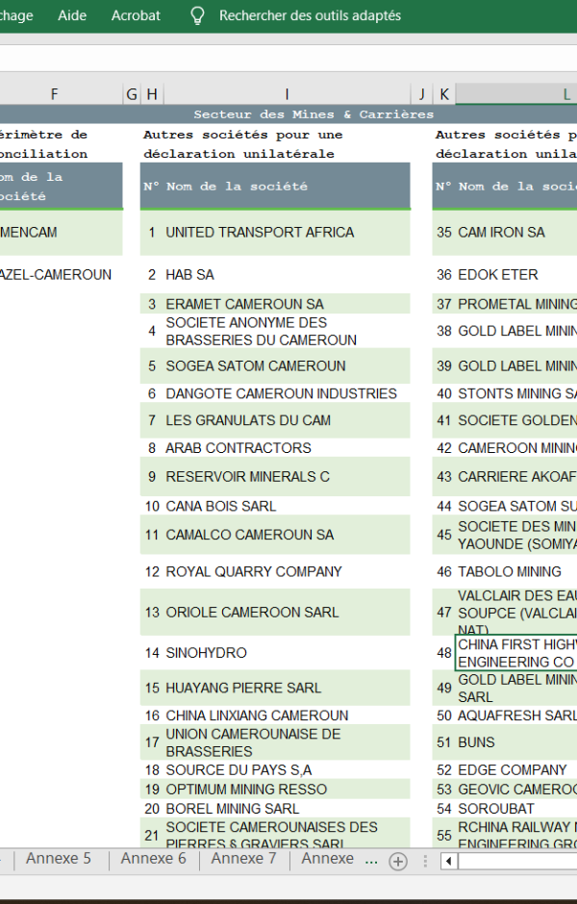Viewport: 577px width, 904px height.
Task: Select cell HAB SA
Action: pyautogui.click(x=288, y=274)
